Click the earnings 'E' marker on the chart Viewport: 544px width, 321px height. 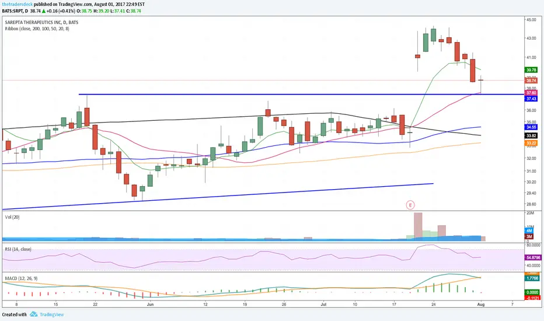point(410,205)
